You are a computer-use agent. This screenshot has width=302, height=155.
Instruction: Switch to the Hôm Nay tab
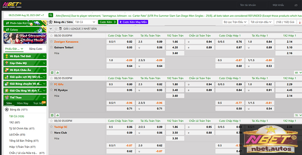click(23, 103)
